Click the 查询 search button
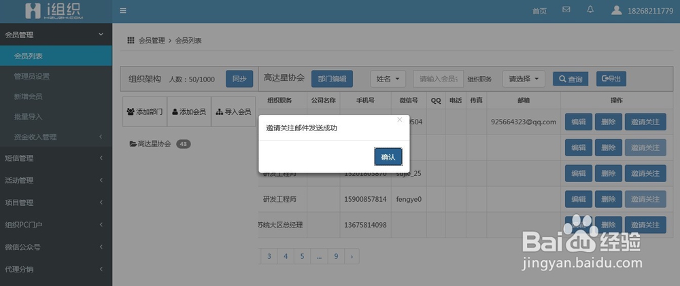 coord(571,79)
